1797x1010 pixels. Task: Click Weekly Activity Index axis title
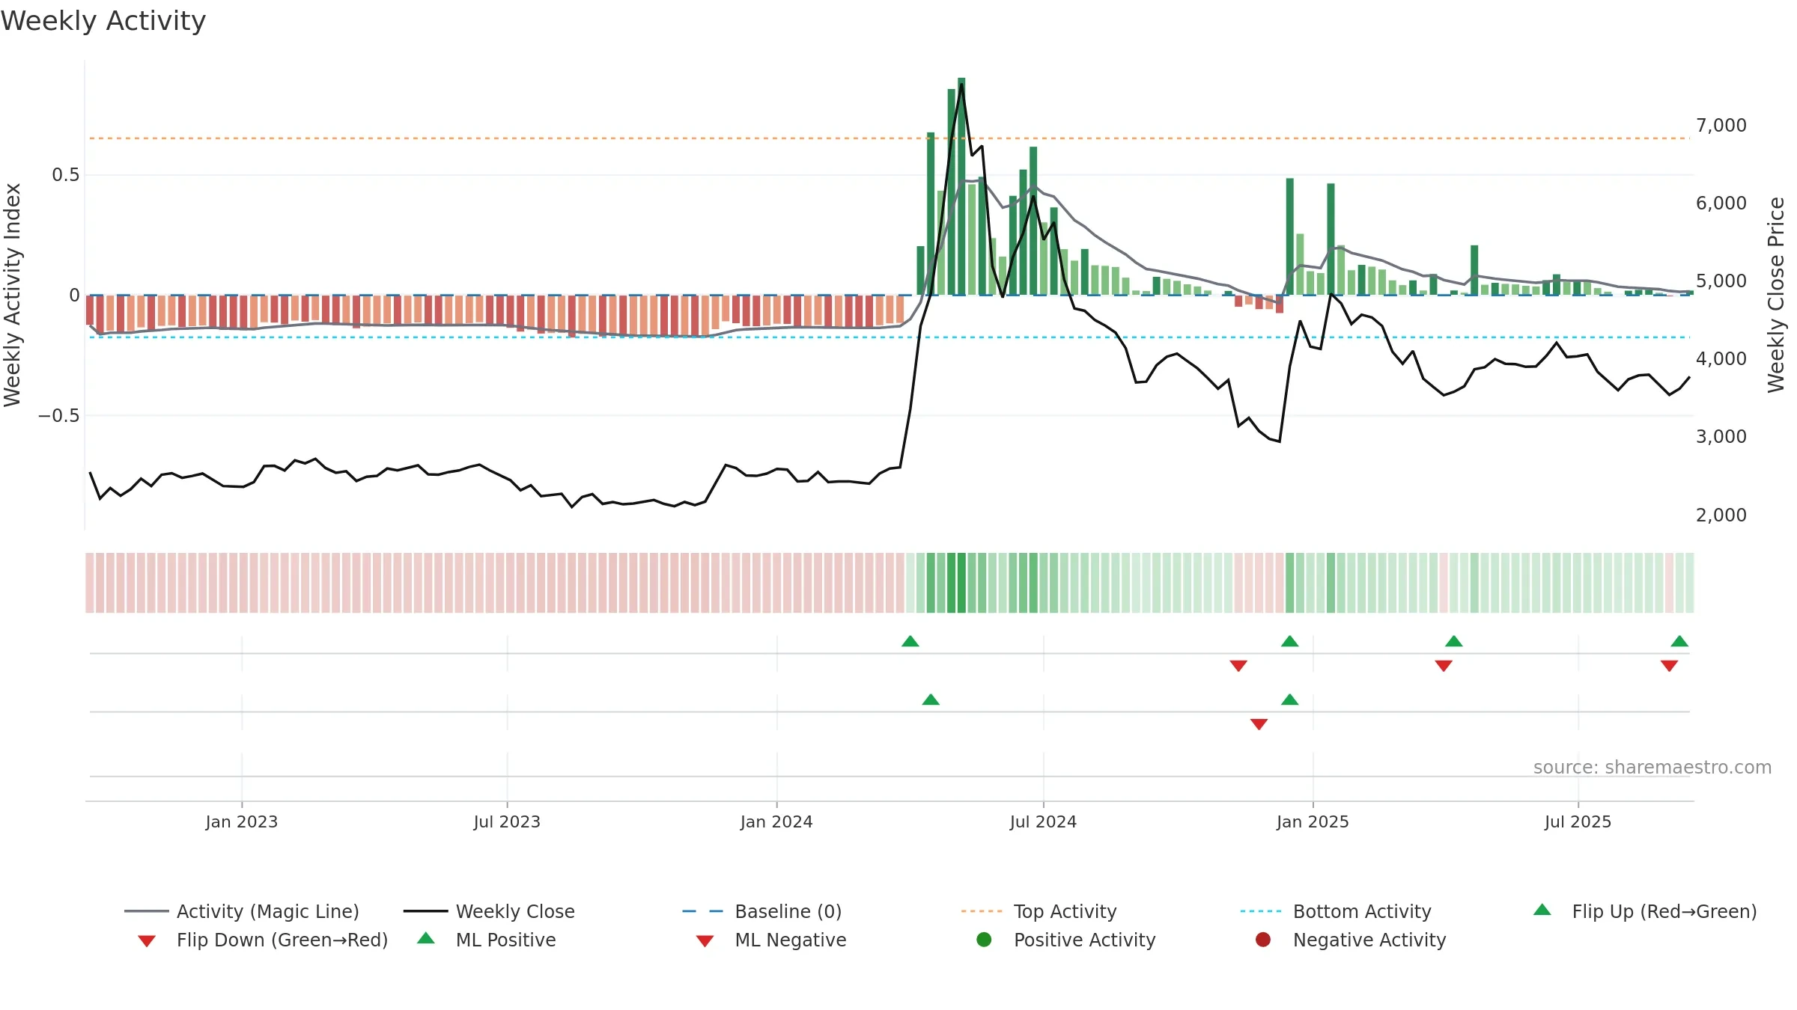tap(13, 295)
